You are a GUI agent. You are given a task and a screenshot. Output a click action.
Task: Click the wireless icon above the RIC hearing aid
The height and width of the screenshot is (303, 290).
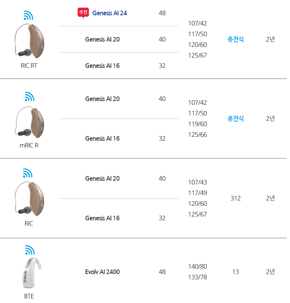coord(28,173)
